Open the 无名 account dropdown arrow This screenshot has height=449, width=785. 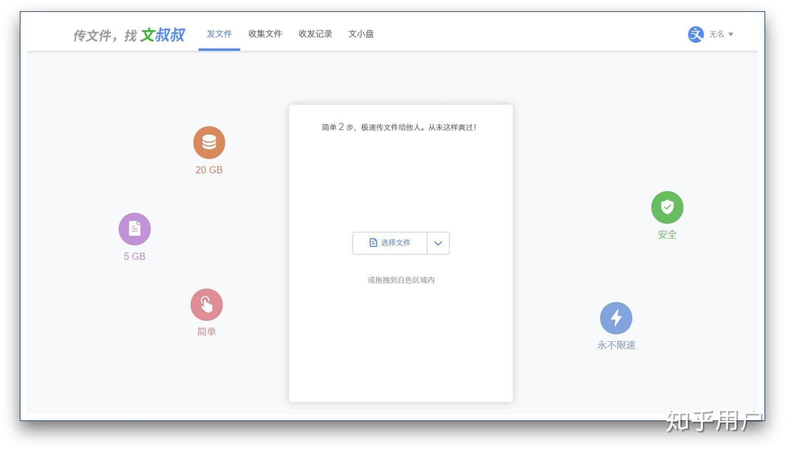pos(731,34)
